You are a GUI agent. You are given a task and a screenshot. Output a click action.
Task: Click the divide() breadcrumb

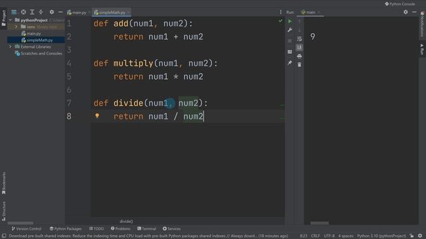(x=126, y=221)
